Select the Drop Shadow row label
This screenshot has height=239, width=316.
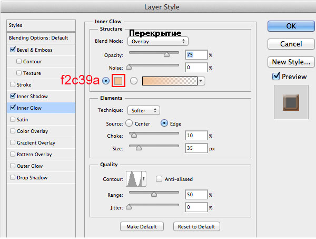coord(32,178)
